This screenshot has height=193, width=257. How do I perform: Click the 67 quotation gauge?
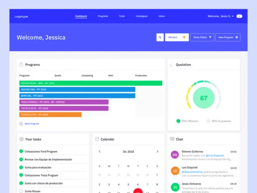[x=204, y=98]
